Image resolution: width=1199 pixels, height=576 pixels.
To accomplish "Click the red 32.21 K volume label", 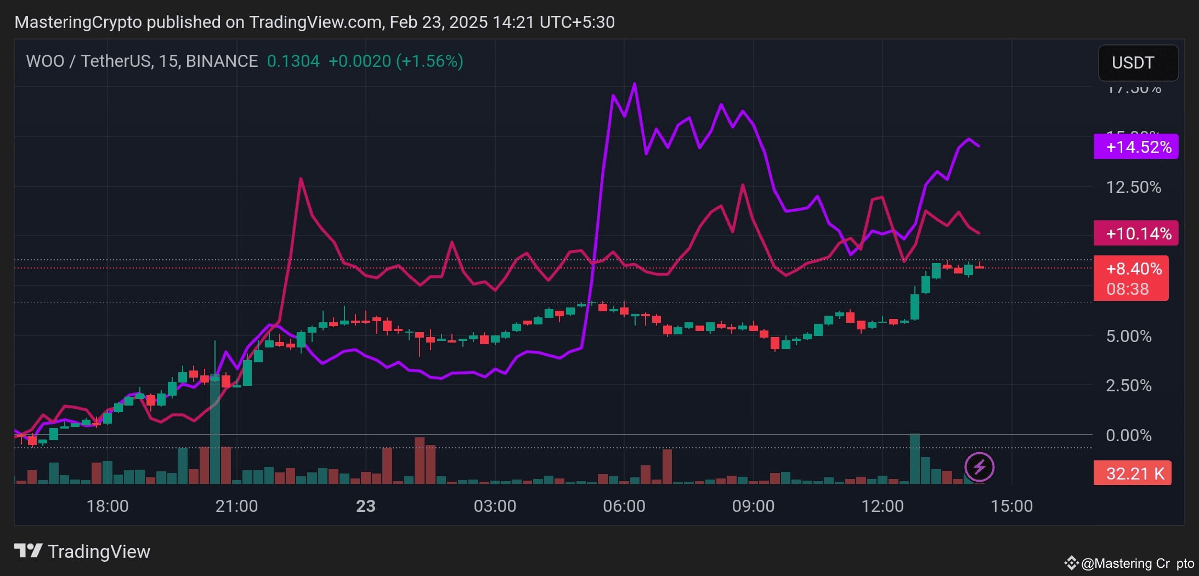I will pos(1133,472).
